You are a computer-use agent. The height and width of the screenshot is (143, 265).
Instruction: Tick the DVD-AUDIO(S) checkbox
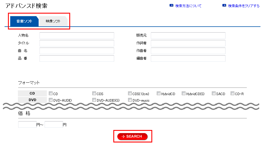click(x=94, y=100)
